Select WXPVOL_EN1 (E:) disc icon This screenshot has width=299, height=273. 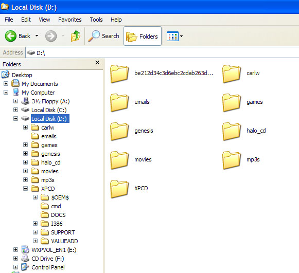click(25, 249)
